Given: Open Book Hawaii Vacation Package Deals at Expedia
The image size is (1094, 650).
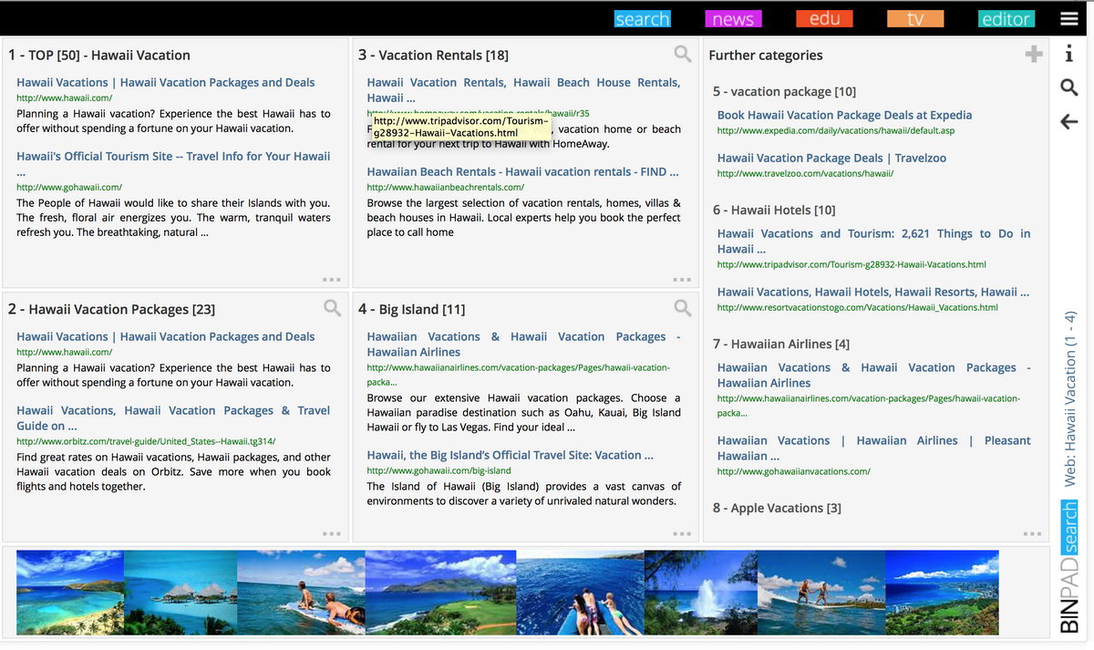Looking at the screenshot, I should pyautogui.click(x=844, y=115).
